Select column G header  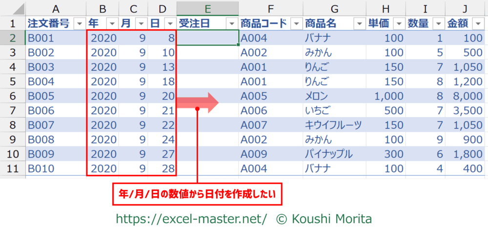[x=334, y=8]
